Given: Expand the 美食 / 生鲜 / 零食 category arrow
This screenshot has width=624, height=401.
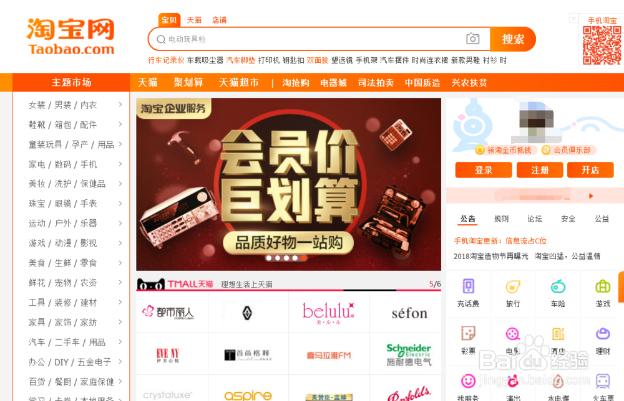Looking at the screenshot, I should tap(120, 262).
